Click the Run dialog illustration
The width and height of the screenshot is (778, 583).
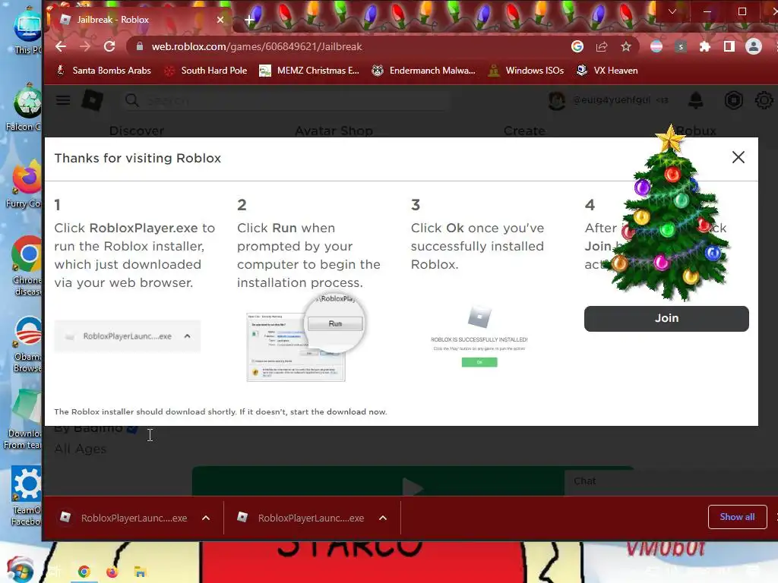(x=305, y=338)
